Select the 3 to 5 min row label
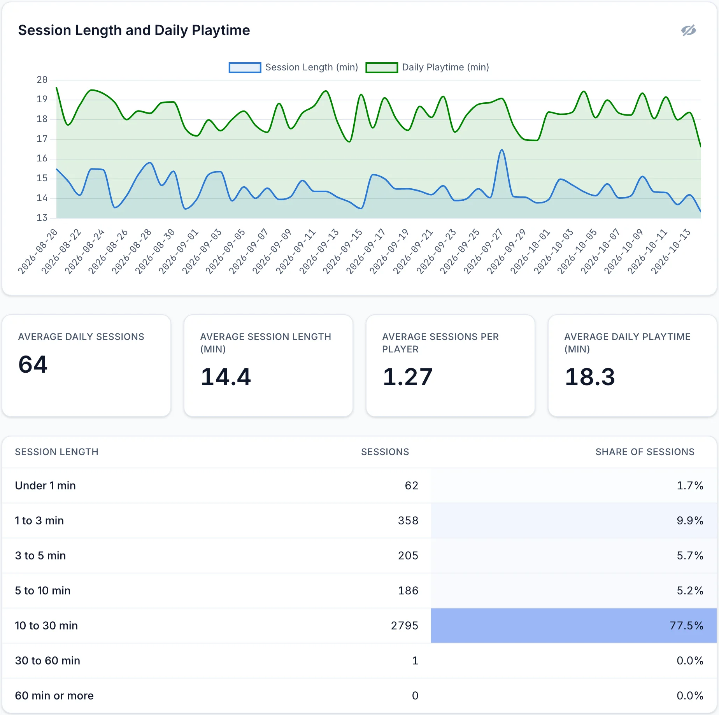This screenshot has width=719, height=715. 40,556
